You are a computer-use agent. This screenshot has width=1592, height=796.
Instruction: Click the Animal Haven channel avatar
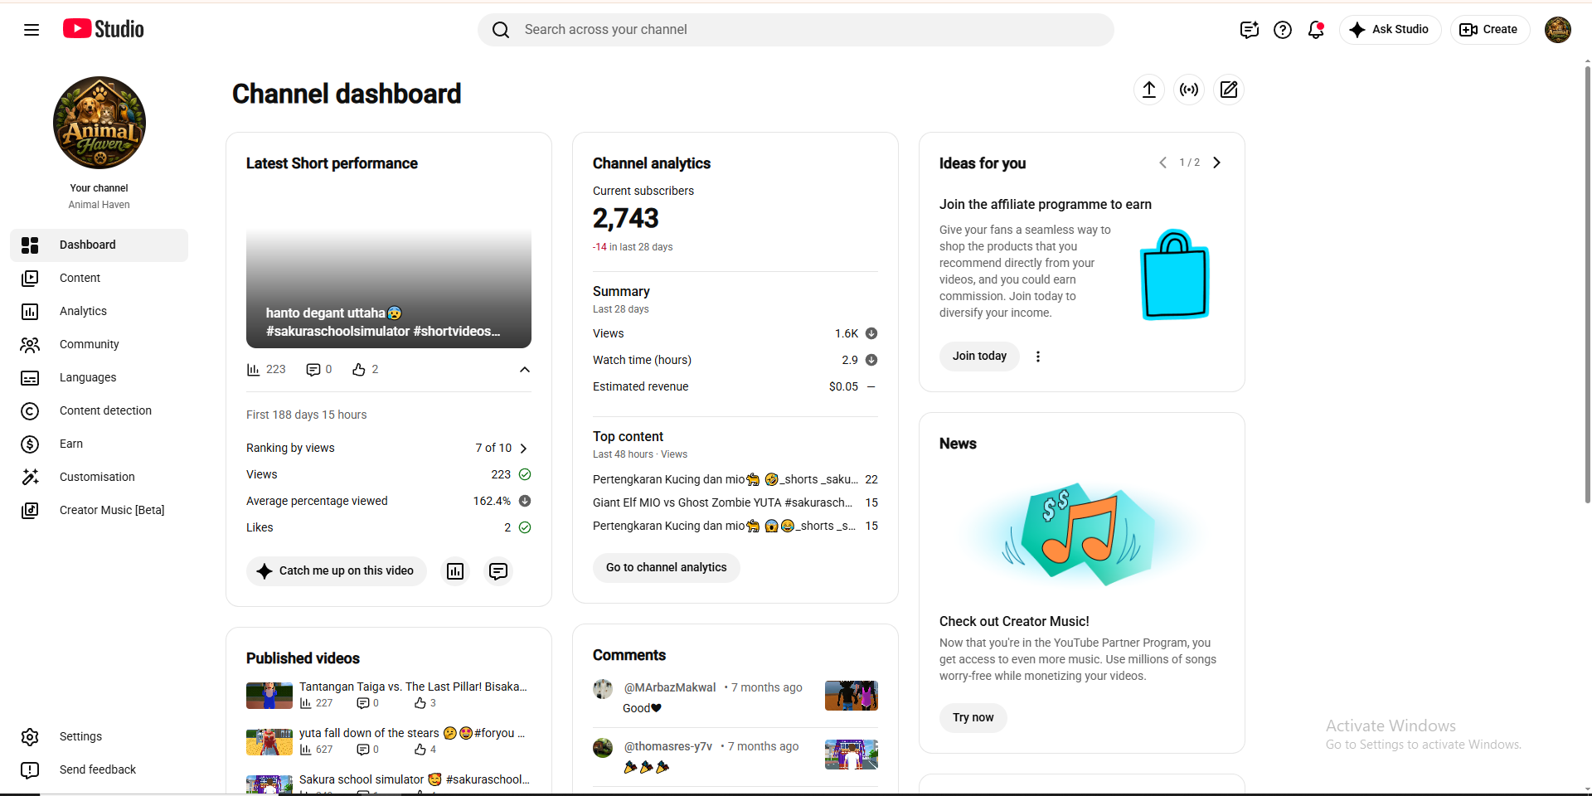tap(99, 123)
